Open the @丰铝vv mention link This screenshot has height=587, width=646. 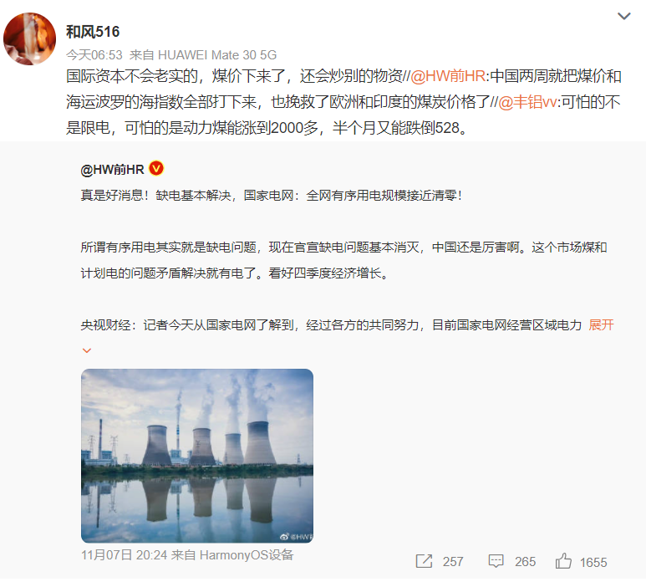527,102
